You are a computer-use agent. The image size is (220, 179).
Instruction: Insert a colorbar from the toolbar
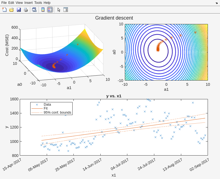(x=43, y=10)
